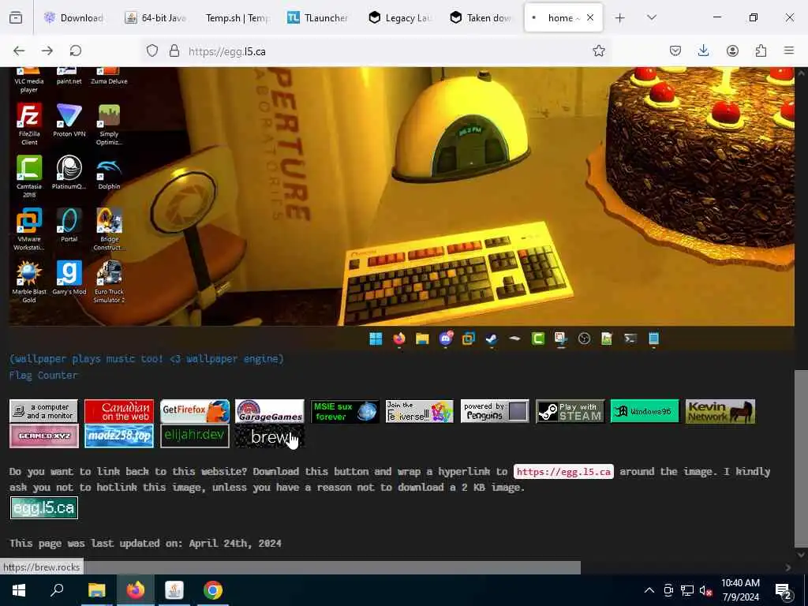This screenshot has width=808, height=606.
Task: Click the modz258.top badge
Action: [119, 436]
